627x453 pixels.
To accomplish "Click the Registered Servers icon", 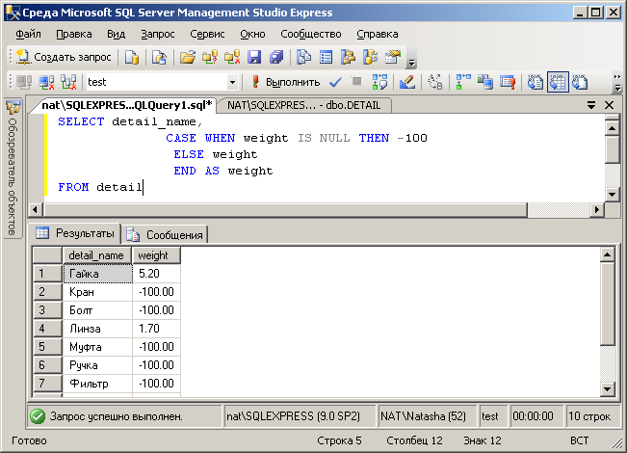I will point(304,57).
